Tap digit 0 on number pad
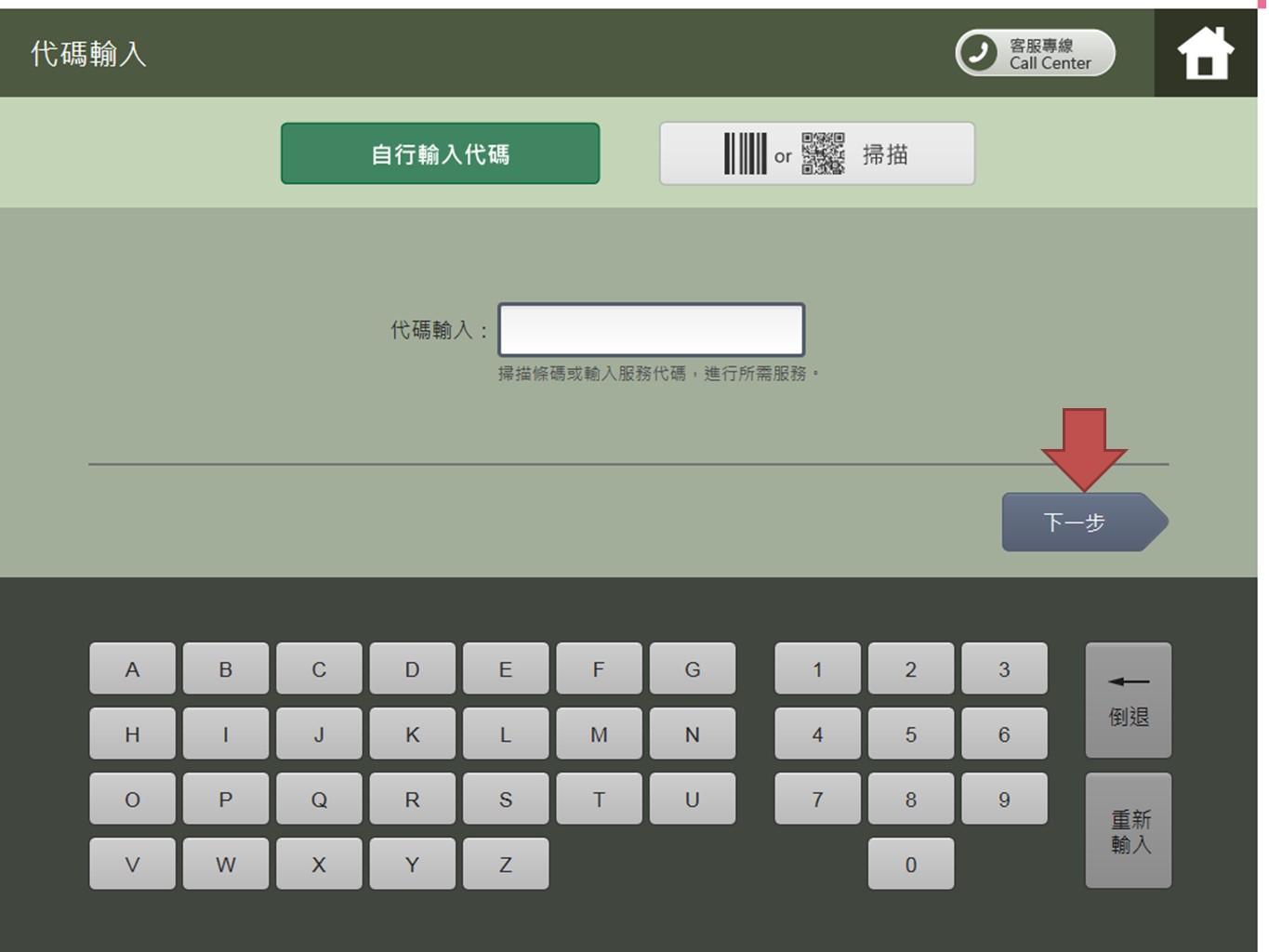 point(911,864)
